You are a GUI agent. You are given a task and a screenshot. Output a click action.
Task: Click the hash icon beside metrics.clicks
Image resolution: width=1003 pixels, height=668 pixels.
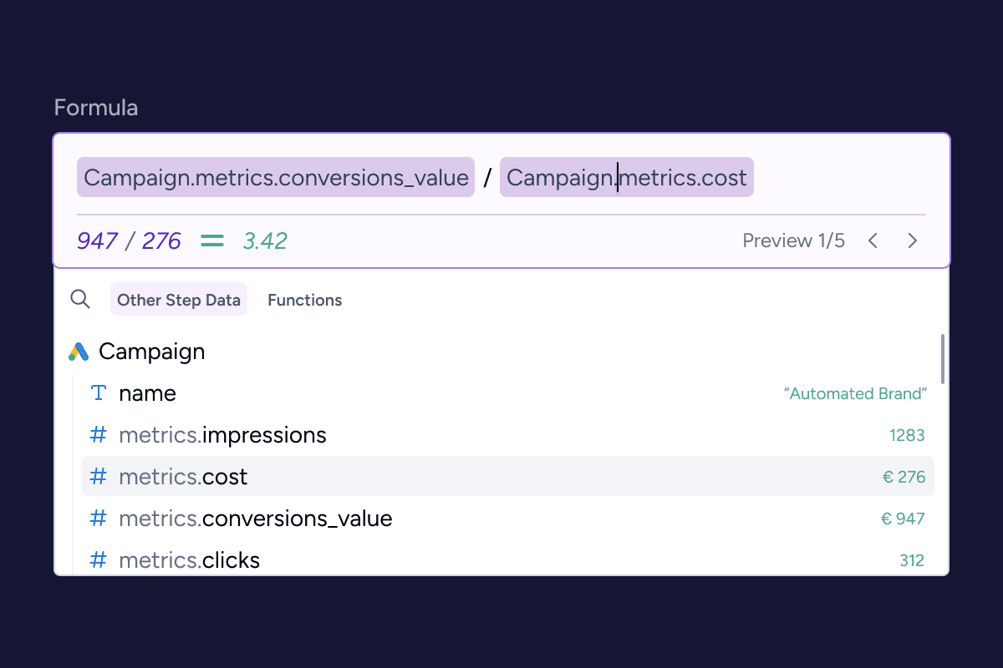(x=99, y=559)
